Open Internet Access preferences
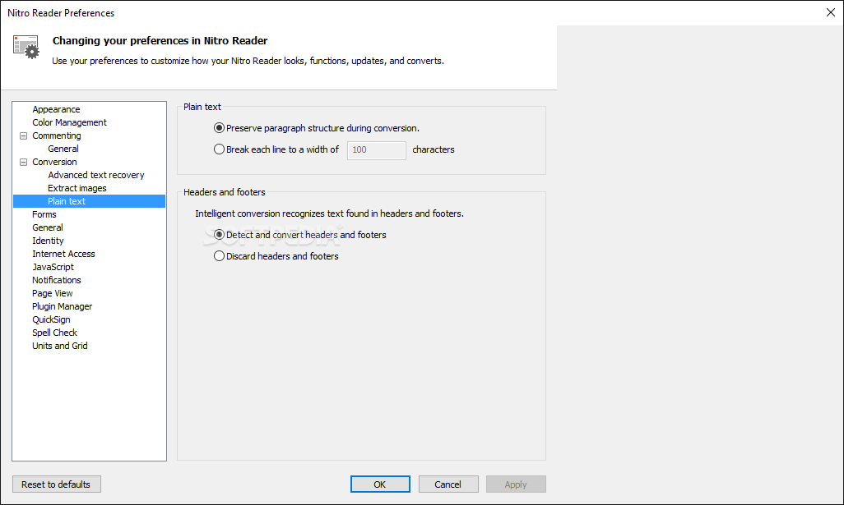The width and height of the screenshot is (844, 505). point(63,254)
